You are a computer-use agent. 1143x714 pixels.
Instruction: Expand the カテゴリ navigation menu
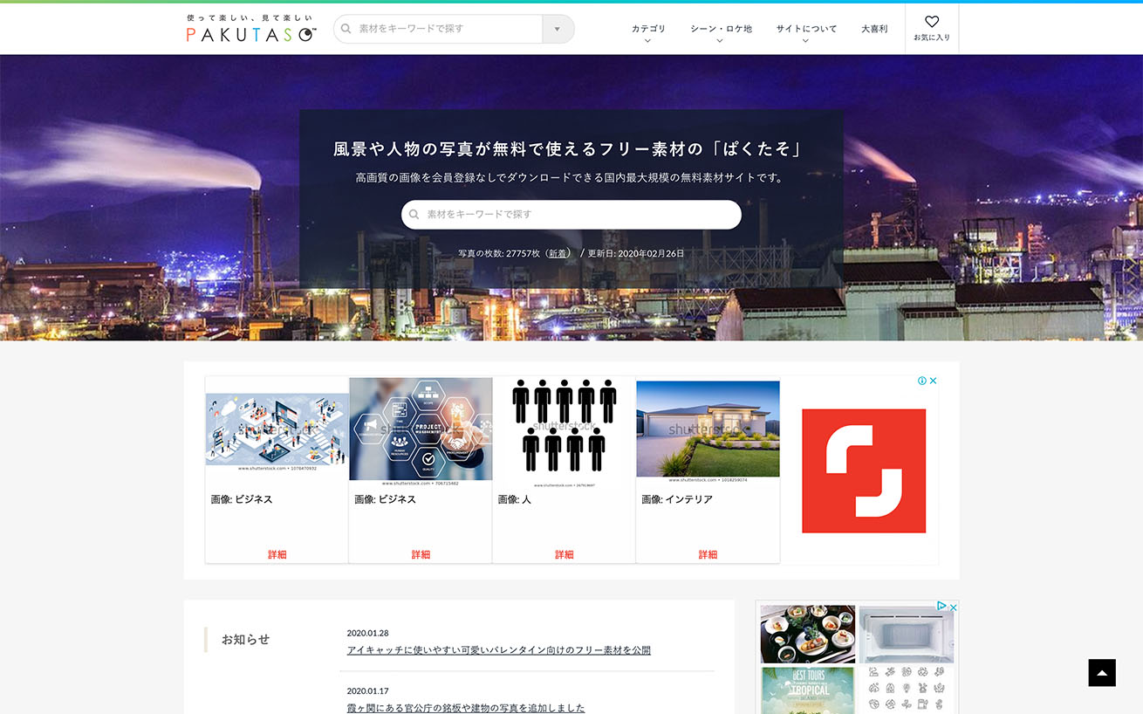click(x=648, y=32)
